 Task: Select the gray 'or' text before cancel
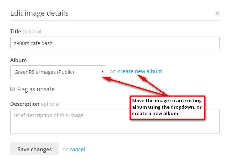(x=65, y=150)
